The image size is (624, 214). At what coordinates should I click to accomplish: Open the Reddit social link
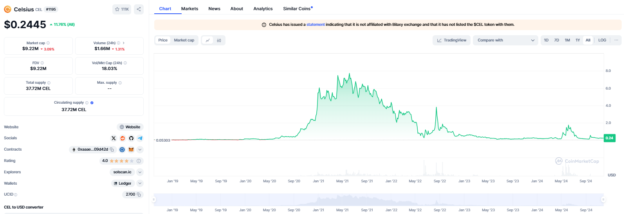[123, 138]
